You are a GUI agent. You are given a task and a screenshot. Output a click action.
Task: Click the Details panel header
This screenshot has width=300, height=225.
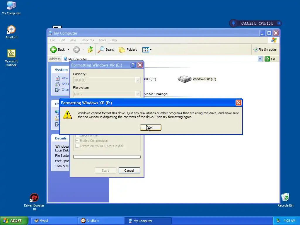[x=61, y=138]
